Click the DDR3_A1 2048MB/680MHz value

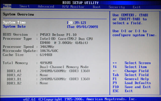pos(65,71)
